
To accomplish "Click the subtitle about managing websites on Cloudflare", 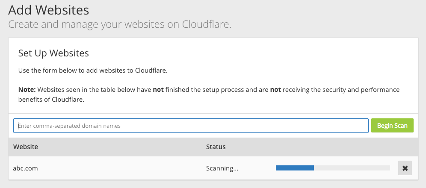I will [120, 24].
